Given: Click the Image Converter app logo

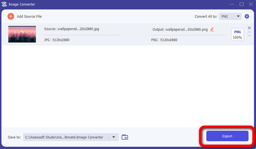Looking at the screenshot, I should pos(4,4).
